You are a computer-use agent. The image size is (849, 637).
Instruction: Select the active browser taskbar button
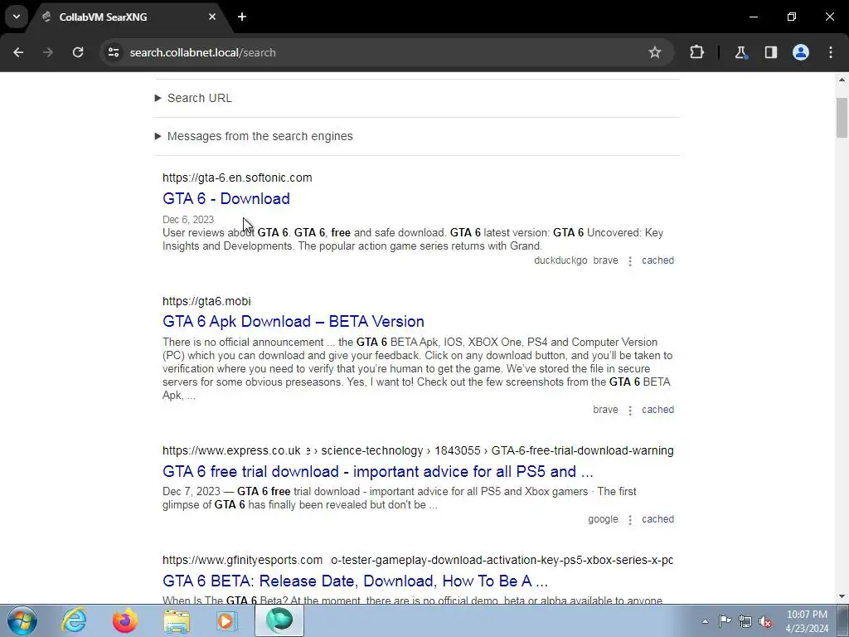pyautogui.click(x=279, y=620)
